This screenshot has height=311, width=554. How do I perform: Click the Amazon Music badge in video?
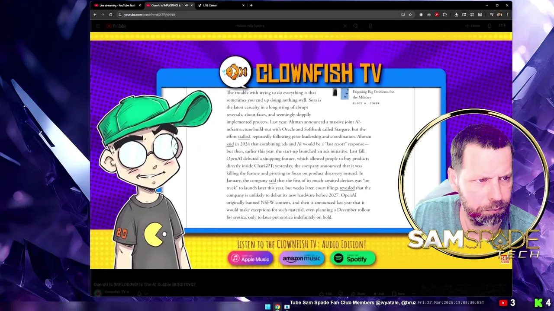click(301, 258)
